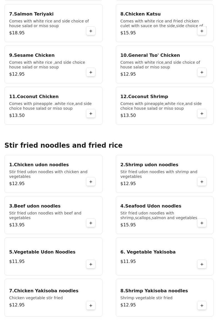The height and width of the screenshot is (320, 218).
Task: Select the Chicken Katsu description text
Action: [159, 23]
